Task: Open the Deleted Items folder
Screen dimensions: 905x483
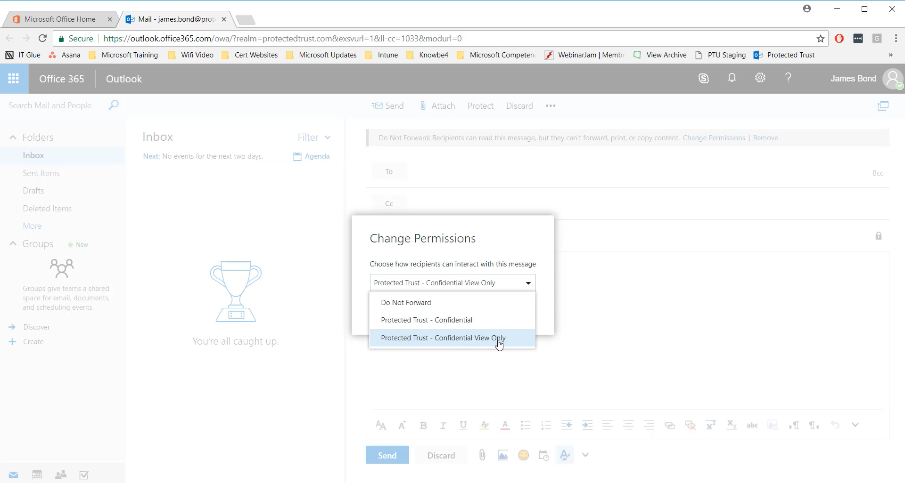Action: coord(47,209)
